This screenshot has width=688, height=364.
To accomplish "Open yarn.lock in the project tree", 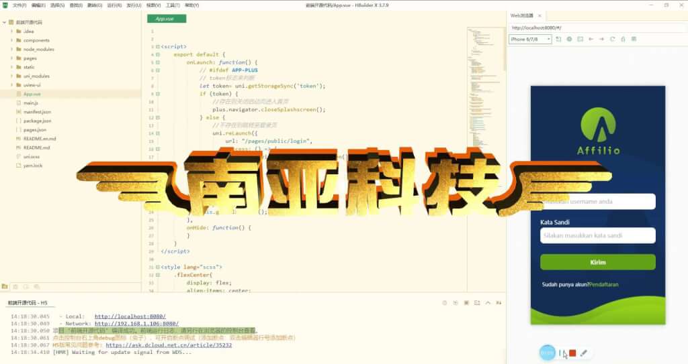I will (x=33, y=166).
